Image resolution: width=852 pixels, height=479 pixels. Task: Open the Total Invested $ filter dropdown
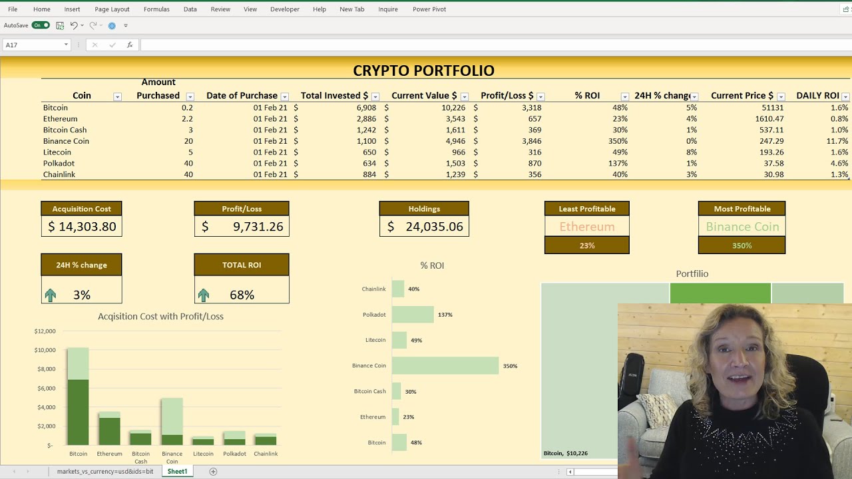pos(375,96)
